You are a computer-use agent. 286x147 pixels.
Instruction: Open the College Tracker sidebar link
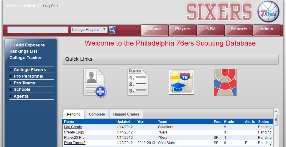click(26, 58)
